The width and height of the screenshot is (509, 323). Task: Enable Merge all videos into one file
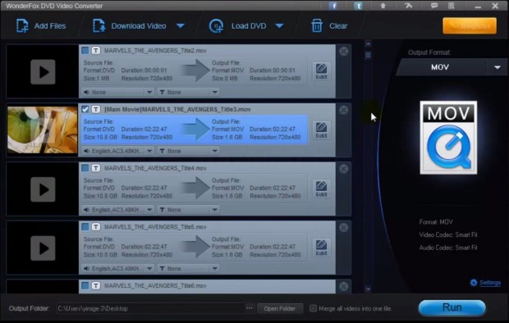[x=313, y=308]
